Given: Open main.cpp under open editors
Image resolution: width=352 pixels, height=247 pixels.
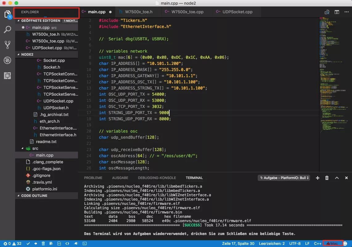Looking at the screenshot, I should [47, 28].
